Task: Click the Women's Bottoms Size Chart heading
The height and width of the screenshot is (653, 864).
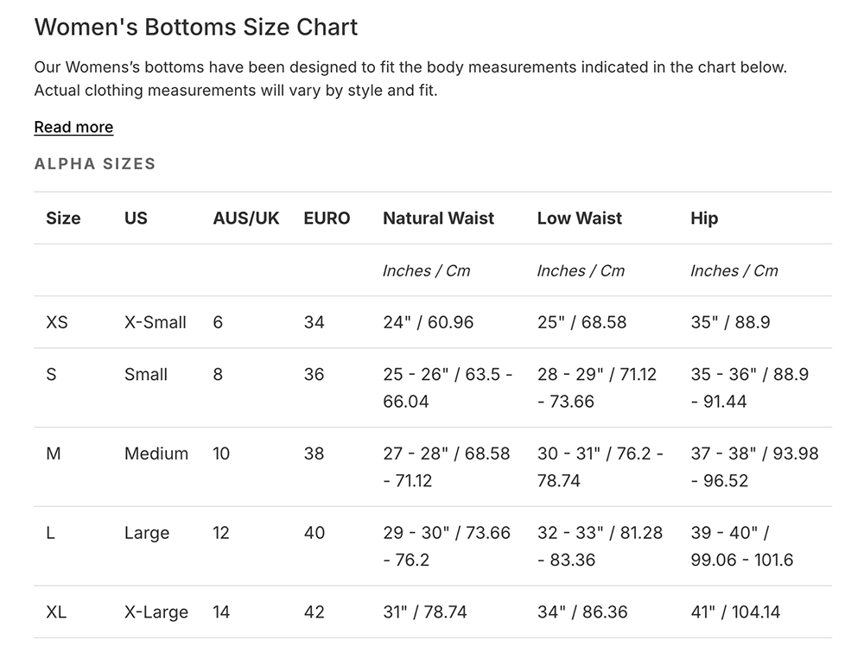Action: (195, 27)
